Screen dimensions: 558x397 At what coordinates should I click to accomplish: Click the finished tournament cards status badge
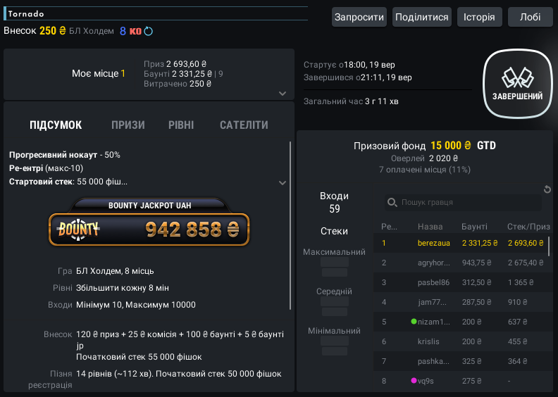click(x=517, y=84)
